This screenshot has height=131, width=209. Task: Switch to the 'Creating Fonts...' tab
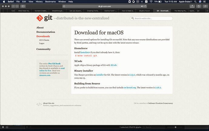(93, 11)
